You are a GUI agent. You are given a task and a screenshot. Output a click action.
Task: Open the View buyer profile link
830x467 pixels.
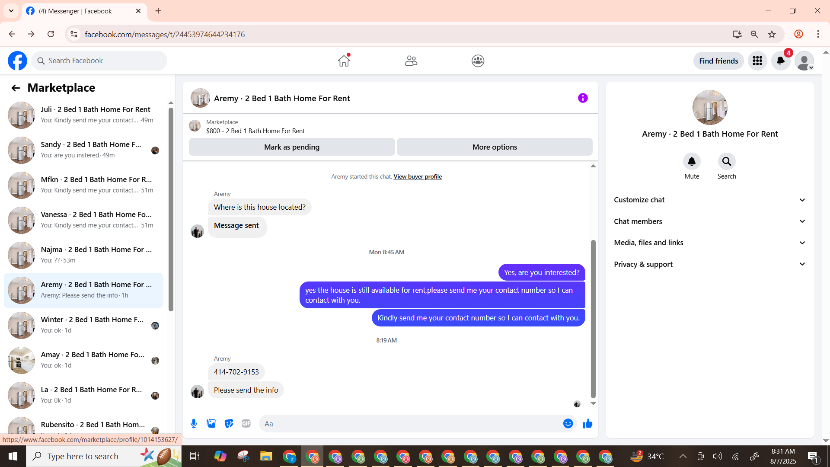(x=418, y=176)
